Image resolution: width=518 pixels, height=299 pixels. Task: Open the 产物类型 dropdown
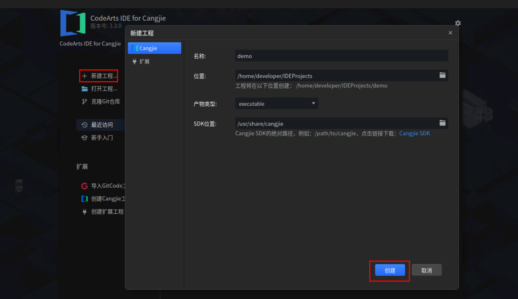tap(277, 104)
